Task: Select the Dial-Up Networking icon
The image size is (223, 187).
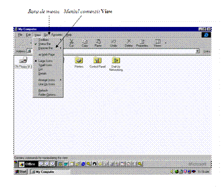Action: [116, 64]
